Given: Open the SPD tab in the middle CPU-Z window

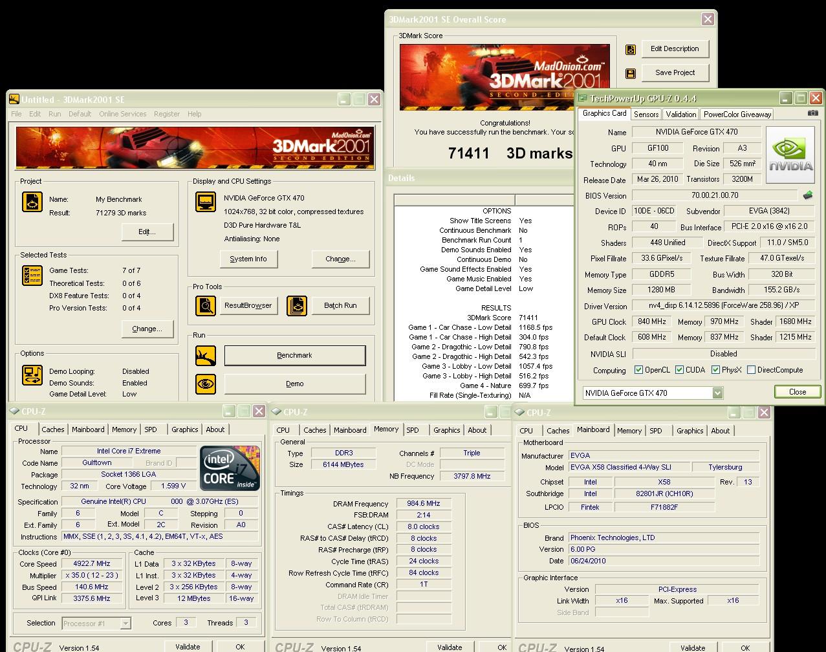Looking at the screenshot, I should tap(413, 430).
